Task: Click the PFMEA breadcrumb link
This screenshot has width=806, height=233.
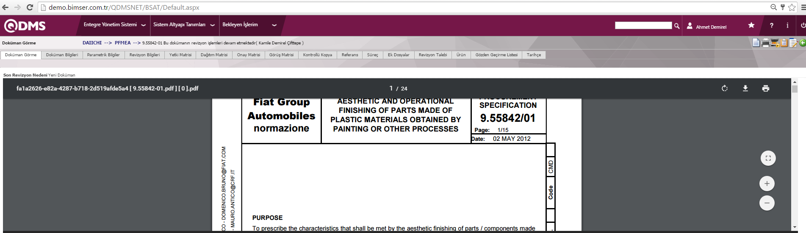Action: 122,43
